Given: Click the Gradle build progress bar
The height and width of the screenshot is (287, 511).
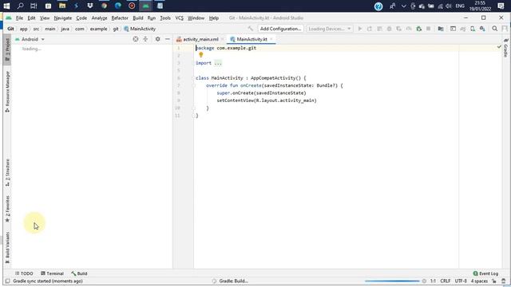Looking at the screenshot, I should tap(392, 281).
